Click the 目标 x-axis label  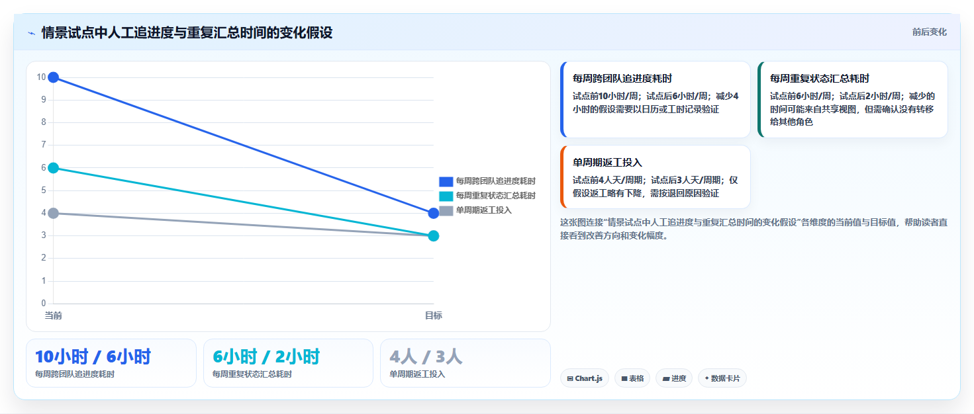click(x=434, y=315)
